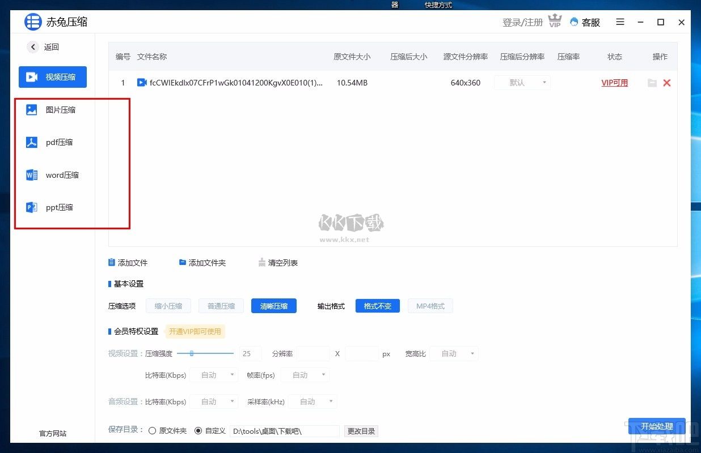Open output folder icon for the file row
Screen dimensions: 701x453
[x=652, y=83]
